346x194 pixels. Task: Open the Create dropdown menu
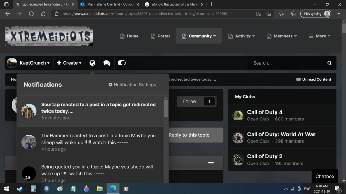click(x=69, y=63)
